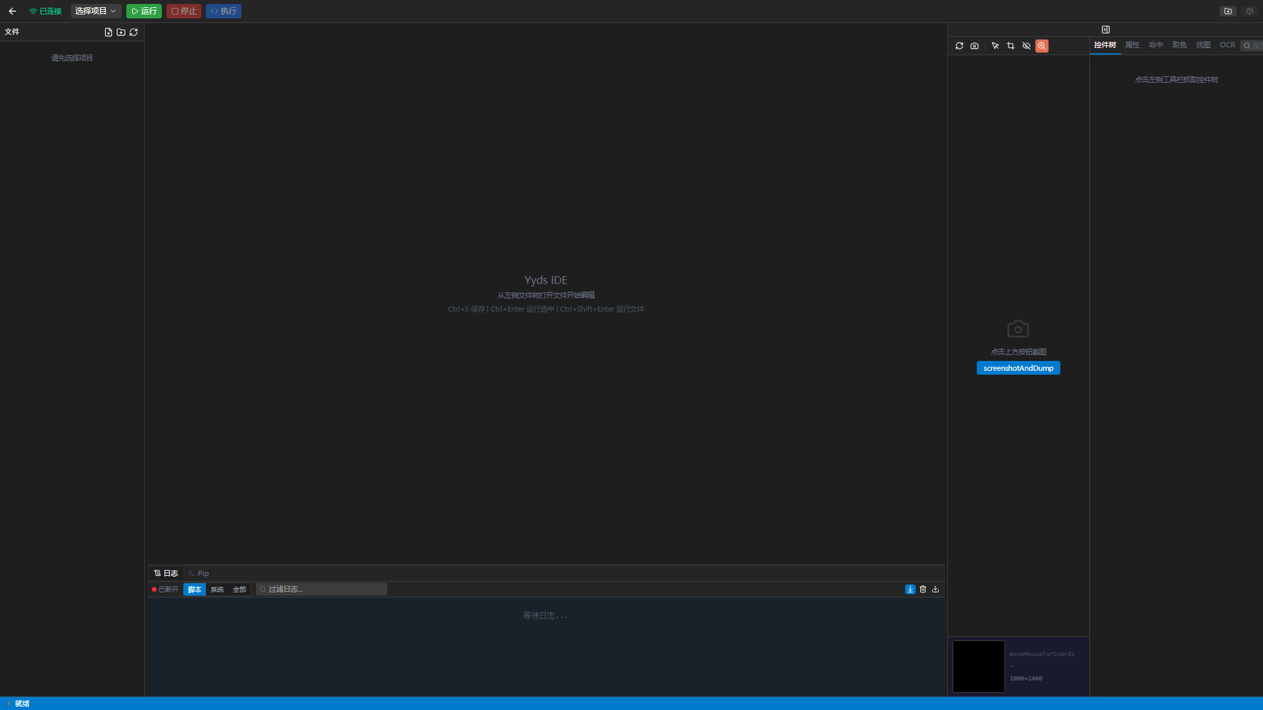
Task: Open the folder icon at top right
Action: pyautogui.click(x=1227, y=11)
